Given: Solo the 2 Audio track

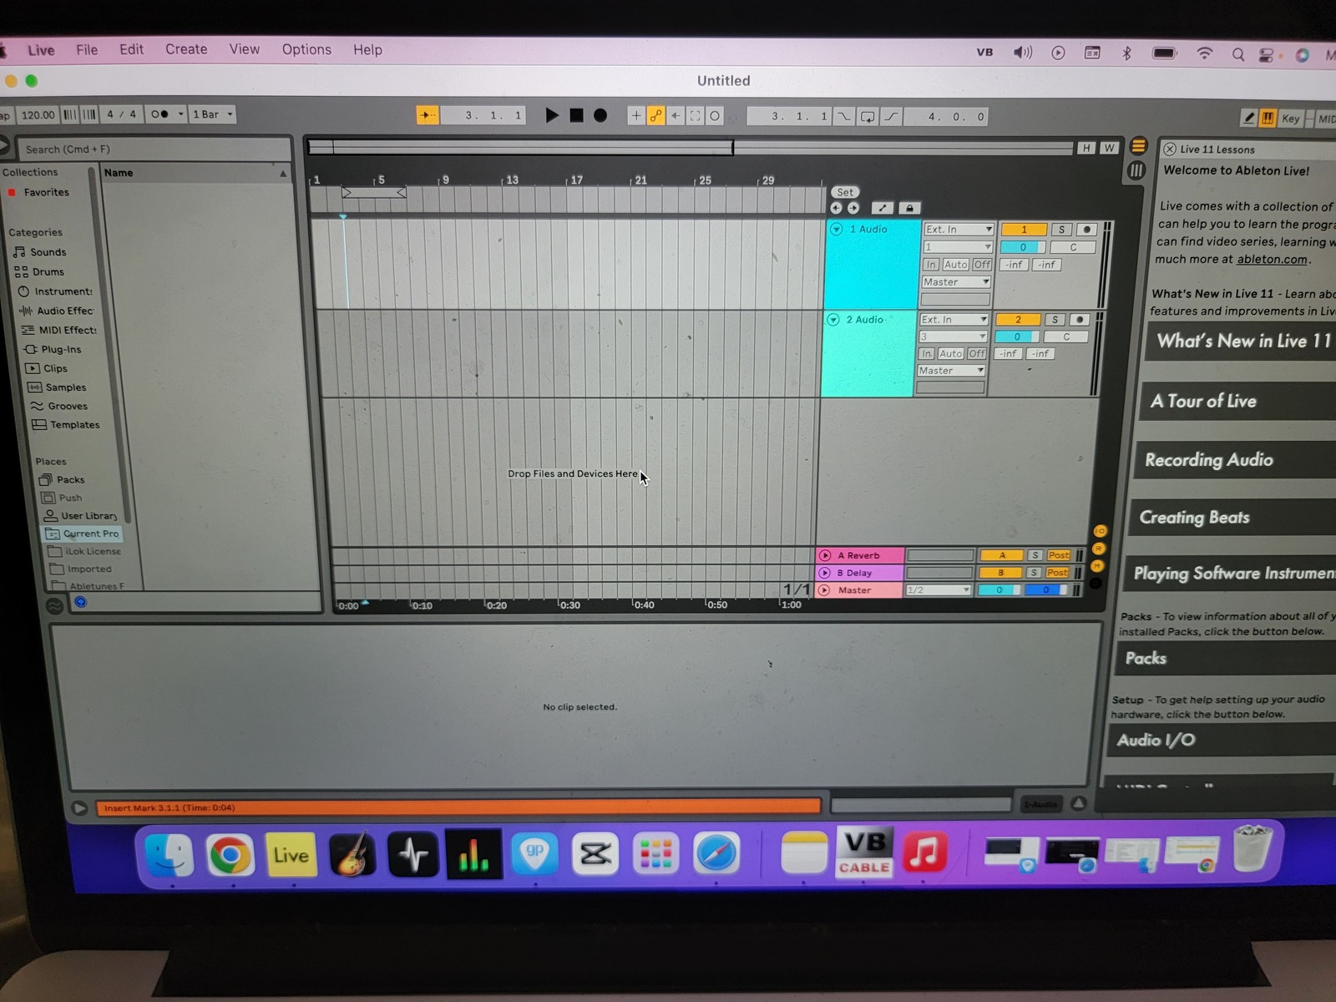Looking at the screenshot, I should point(1055,319).
